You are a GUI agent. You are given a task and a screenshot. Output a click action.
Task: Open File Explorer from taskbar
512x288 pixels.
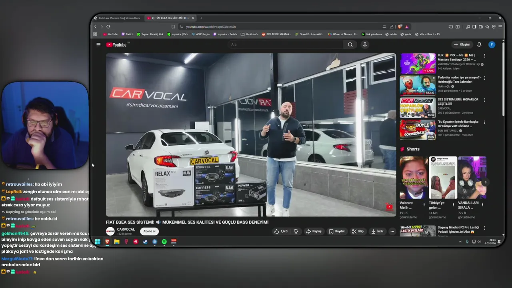click(x=116, y=242)
